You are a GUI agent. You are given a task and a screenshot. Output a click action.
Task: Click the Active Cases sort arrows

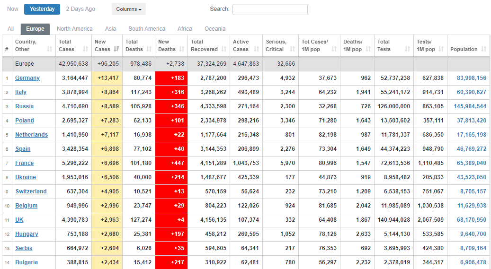256,49
